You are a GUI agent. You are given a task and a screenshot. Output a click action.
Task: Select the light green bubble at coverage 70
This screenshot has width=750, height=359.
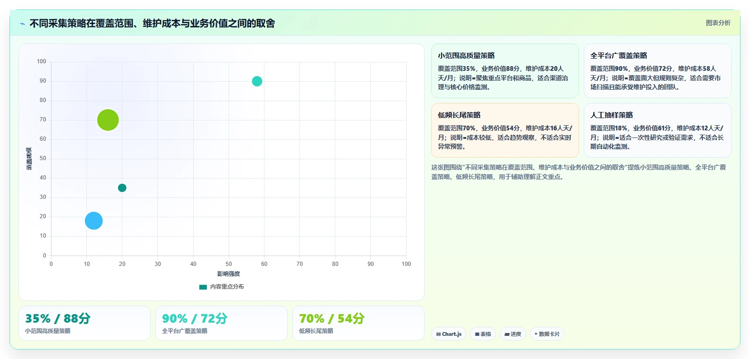click(x=108, y=120)
